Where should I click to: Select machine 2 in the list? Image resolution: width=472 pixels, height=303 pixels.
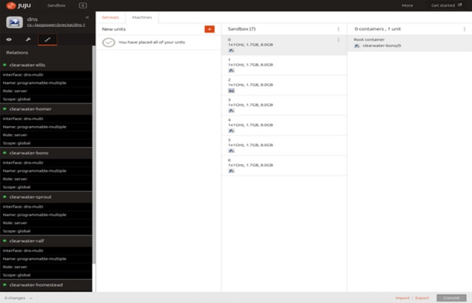pyautogui.click(x=284, y=85)
